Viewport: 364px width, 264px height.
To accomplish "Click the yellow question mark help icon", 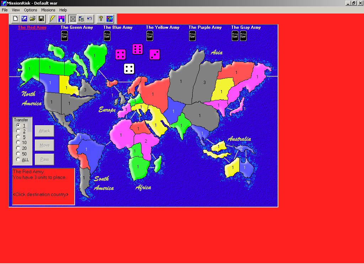I will 101,19.
